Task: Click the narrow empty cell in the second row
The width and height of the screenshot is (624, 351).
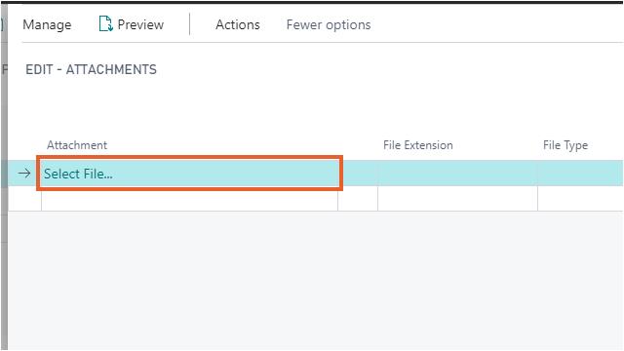Action: click(358, 199)
